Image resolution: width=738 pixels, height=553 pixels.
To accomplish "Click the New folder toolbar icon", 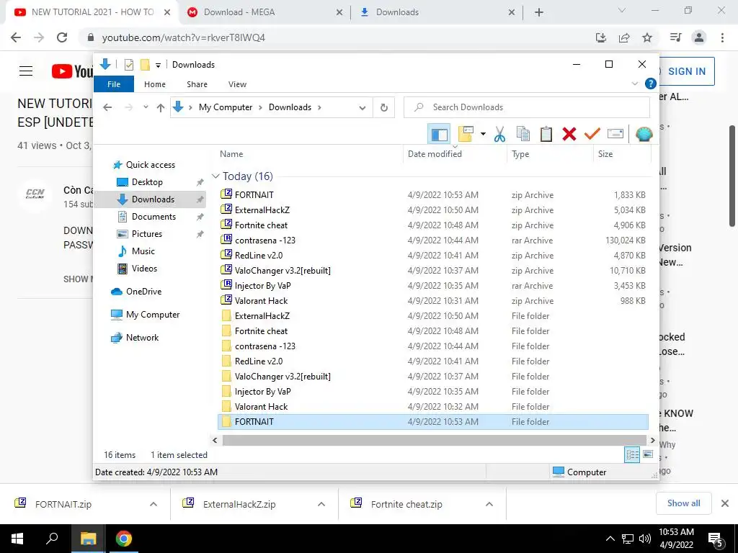I will tap(466, 134).
